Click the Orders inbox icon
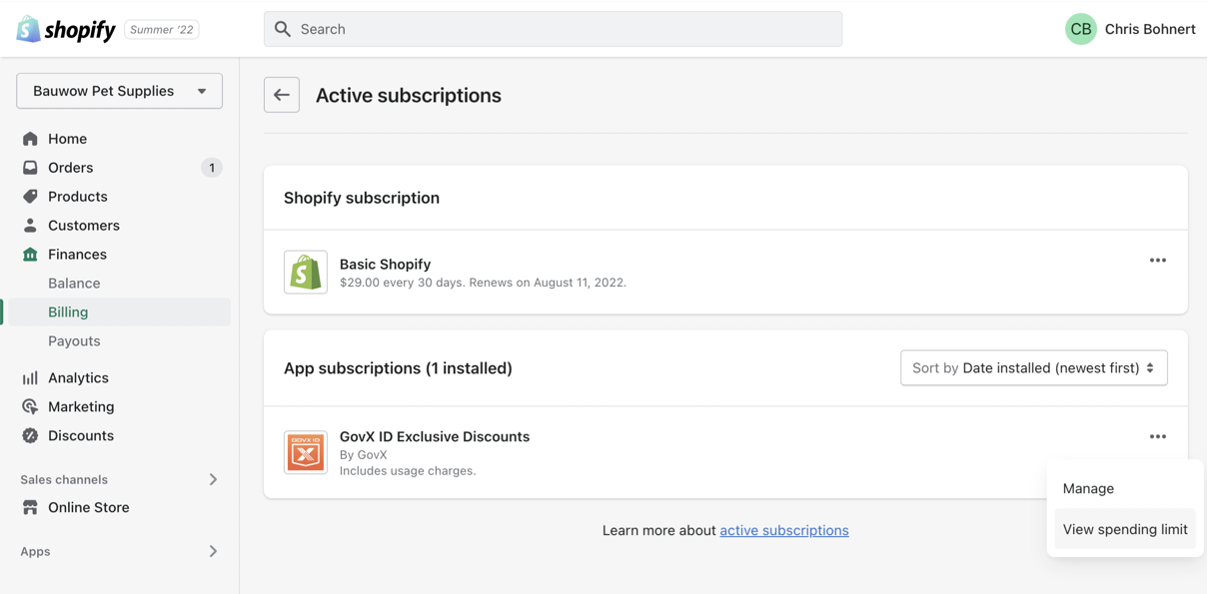Screen dimensions: 1208x594 [30, 168]
